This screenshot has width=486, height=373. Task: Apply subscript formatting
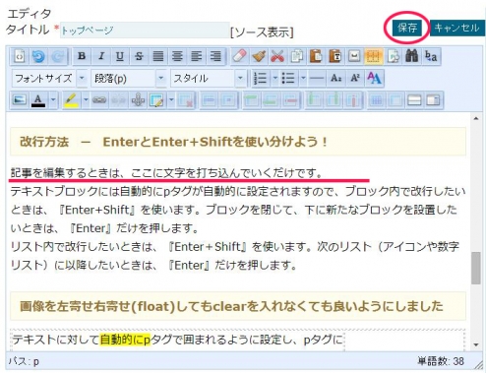coord(335,78)
